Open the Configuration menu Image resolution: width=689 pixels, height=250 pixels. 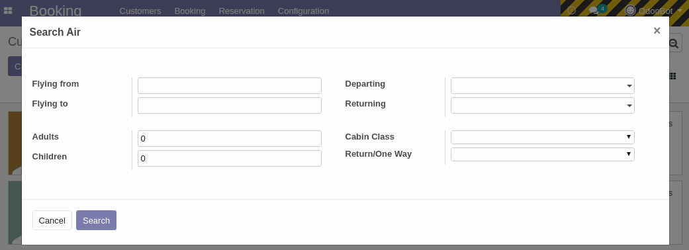point(303,11)
